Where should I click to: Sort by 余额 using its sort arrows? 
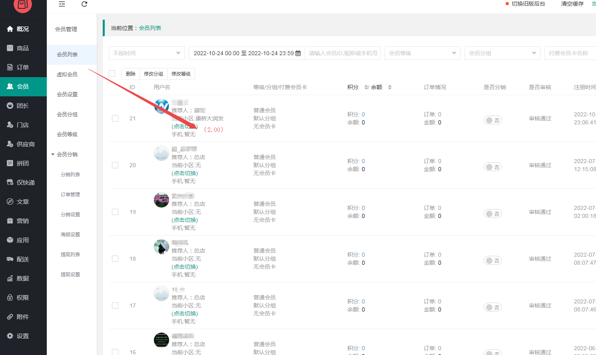point(390,87)
